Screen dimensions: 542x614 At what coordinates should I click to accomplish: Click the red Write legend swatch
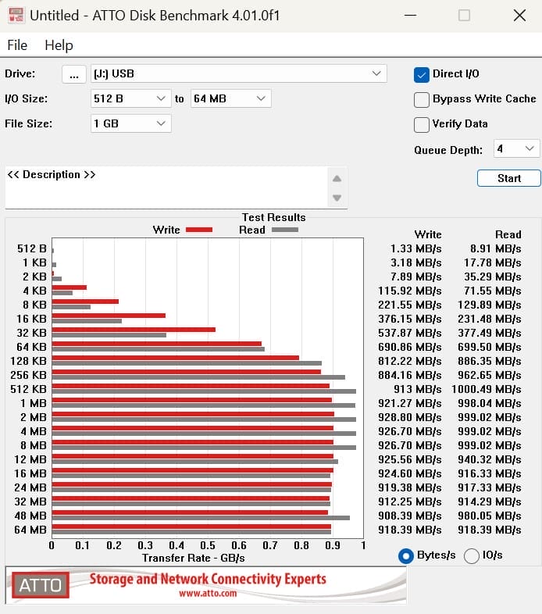[199, 230]
